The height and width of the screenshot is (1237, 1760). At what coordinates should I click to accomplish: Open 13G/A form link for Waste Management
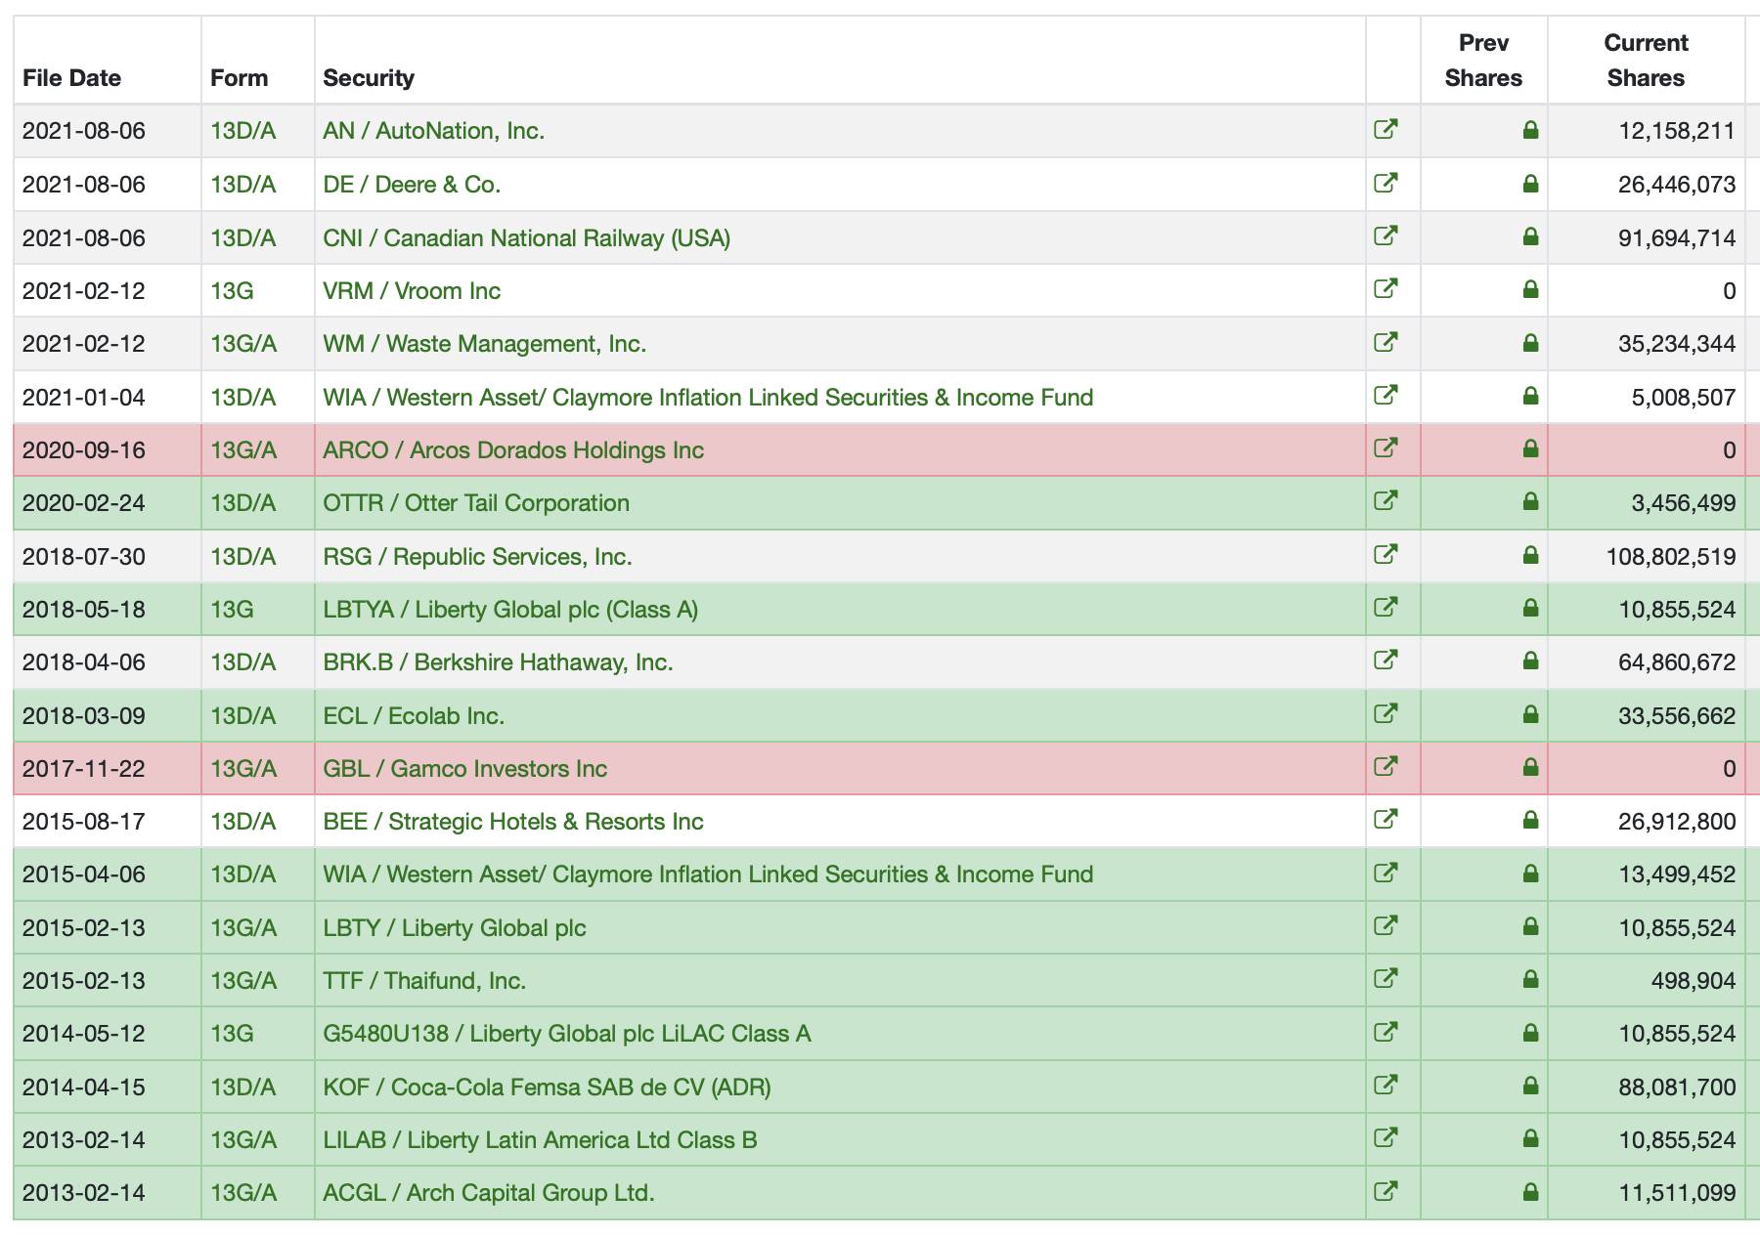click(243, 344)
